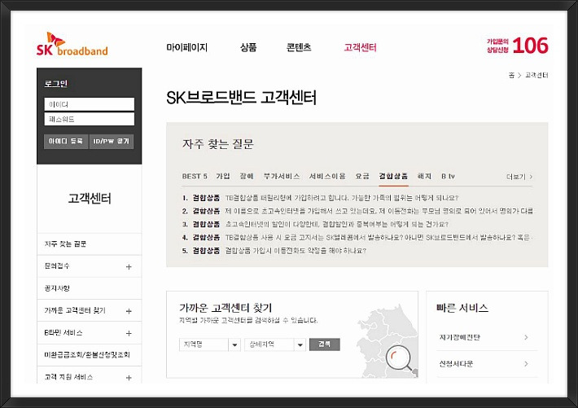Expand the B타민 서비스 plus icon
Viewport: 578px width, 408px height.
129,333
